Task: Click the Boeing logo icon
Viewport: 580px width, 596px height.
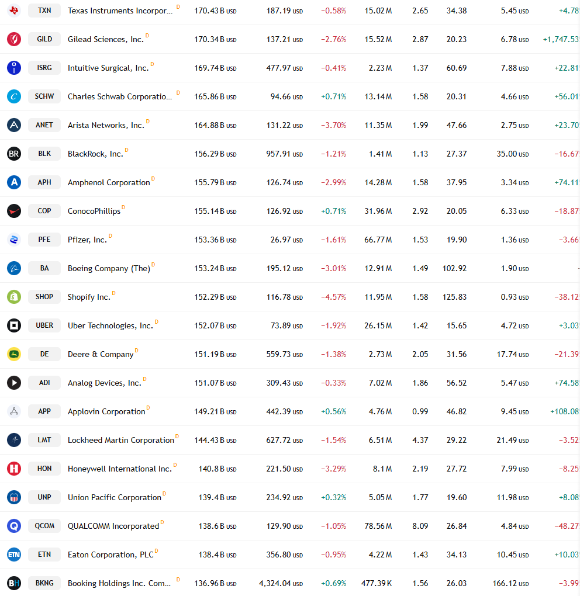Action: 14,268
